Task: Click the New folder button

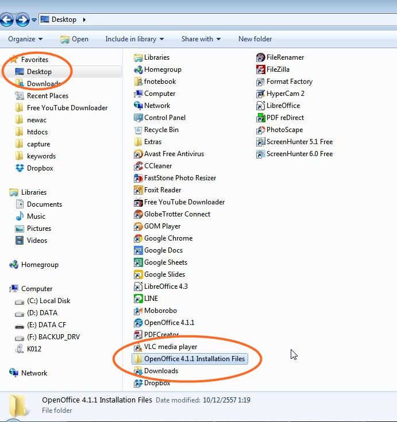Action: [x=255, y=39]
